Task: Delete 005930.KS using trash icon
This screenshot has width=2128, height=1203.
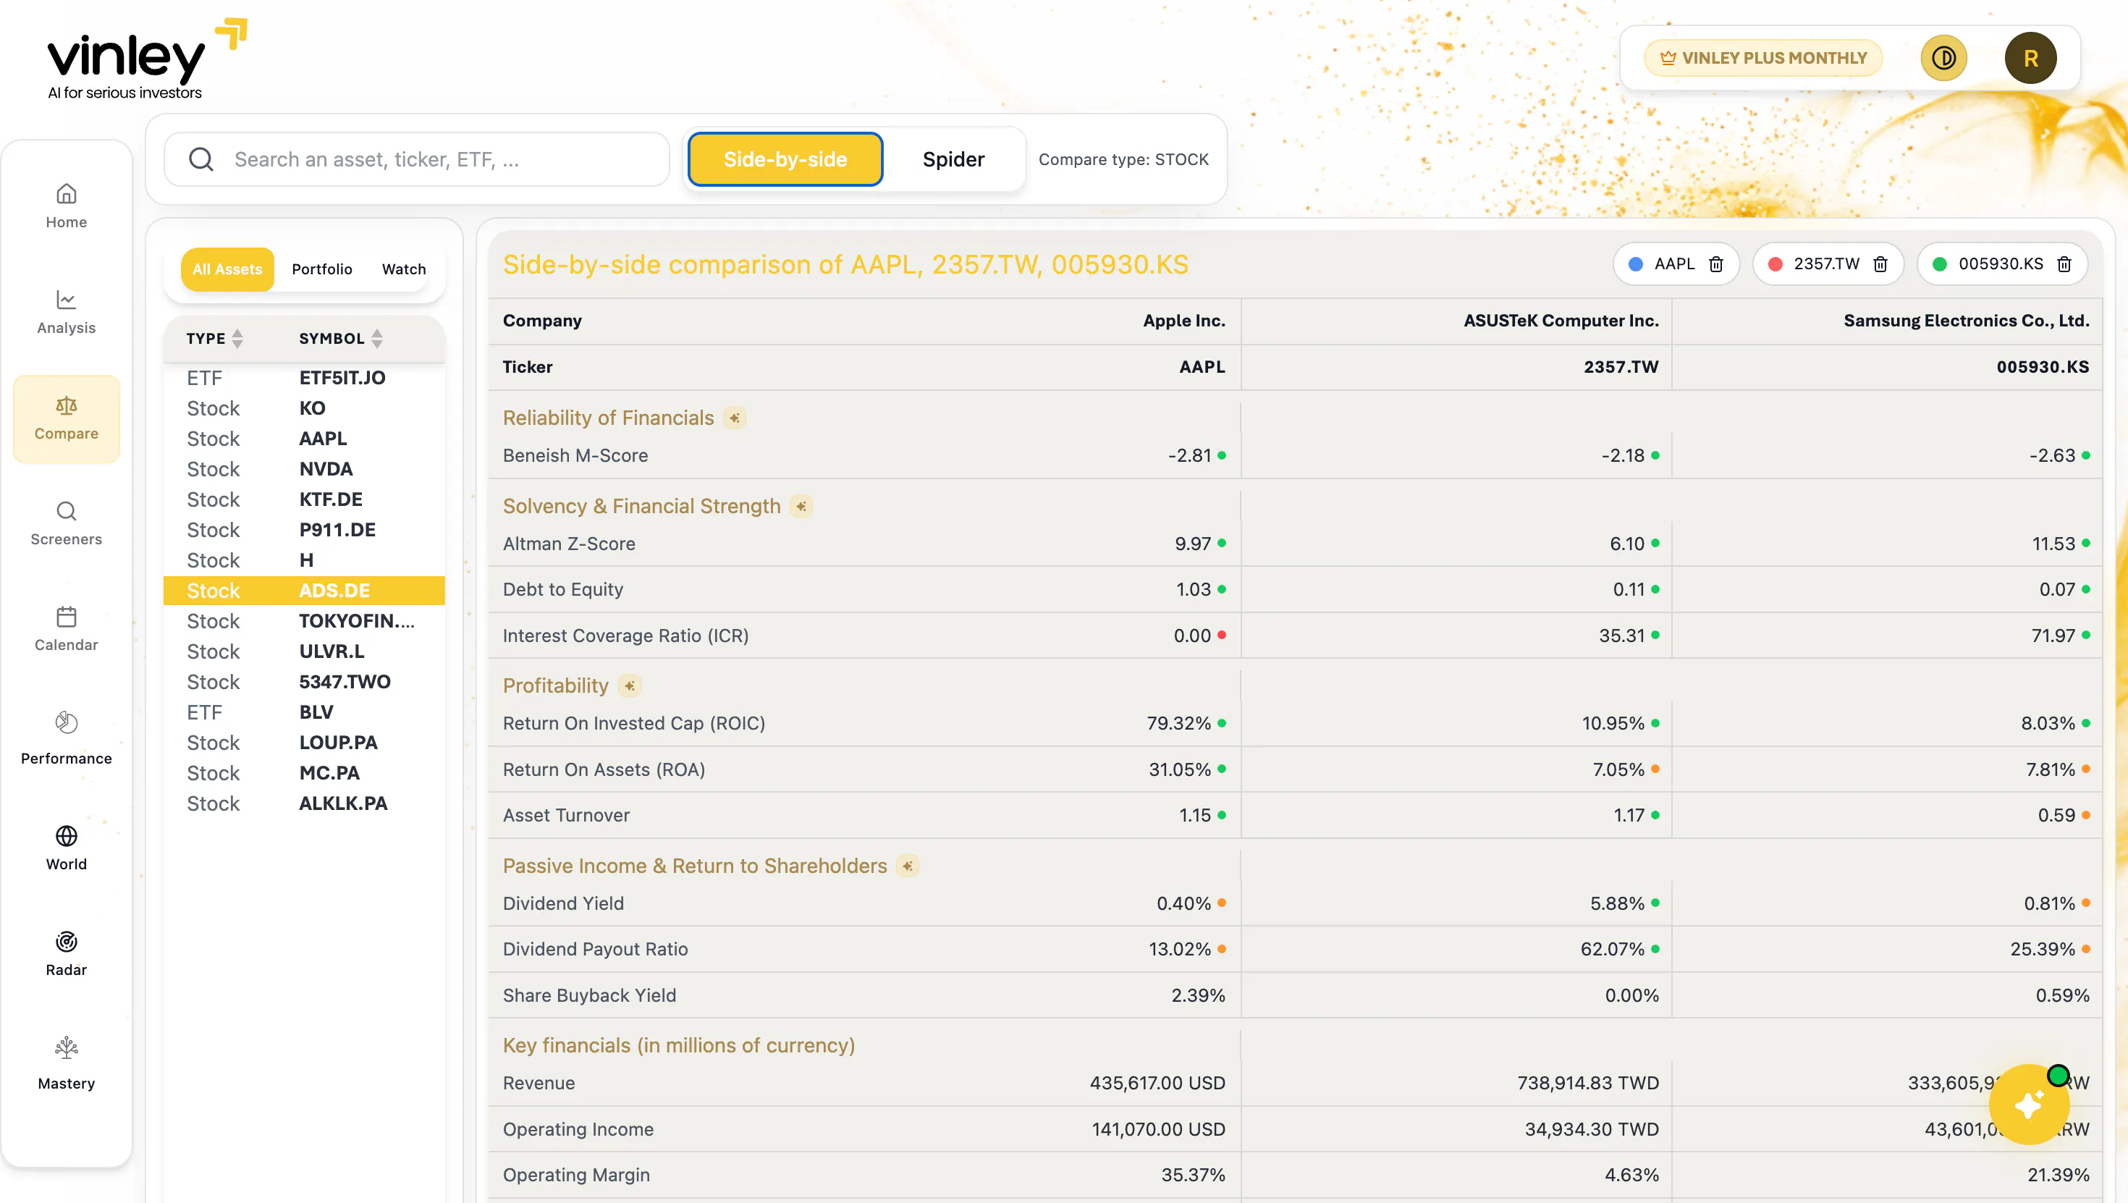Action: coord(2064,264)
